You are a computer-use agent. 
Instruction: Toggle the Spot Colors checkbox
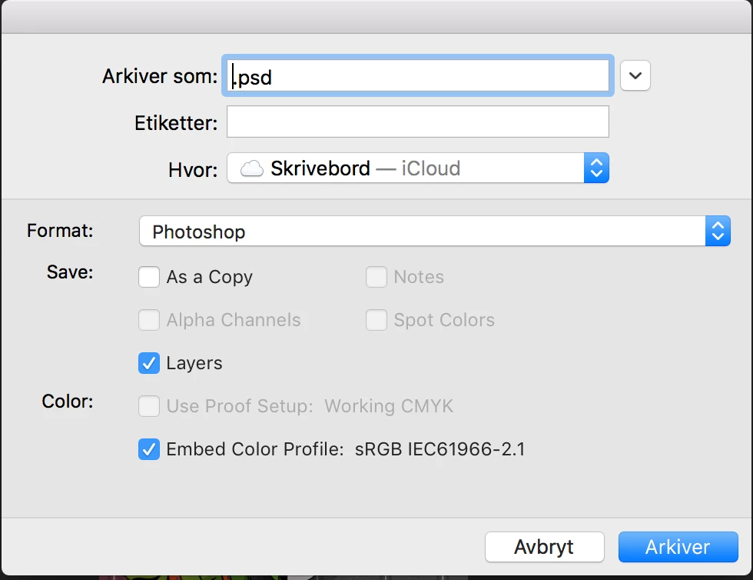tap(376, 320)
